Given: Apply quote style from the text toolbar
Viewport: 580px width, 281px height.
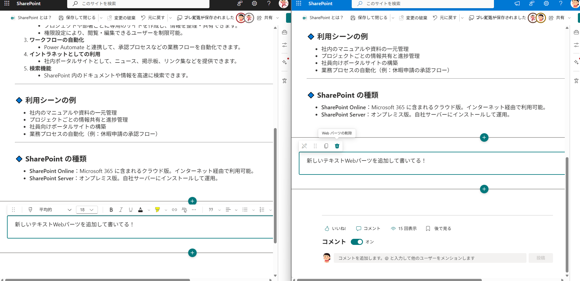Looking at the screenshot, I should coord(211,210).
